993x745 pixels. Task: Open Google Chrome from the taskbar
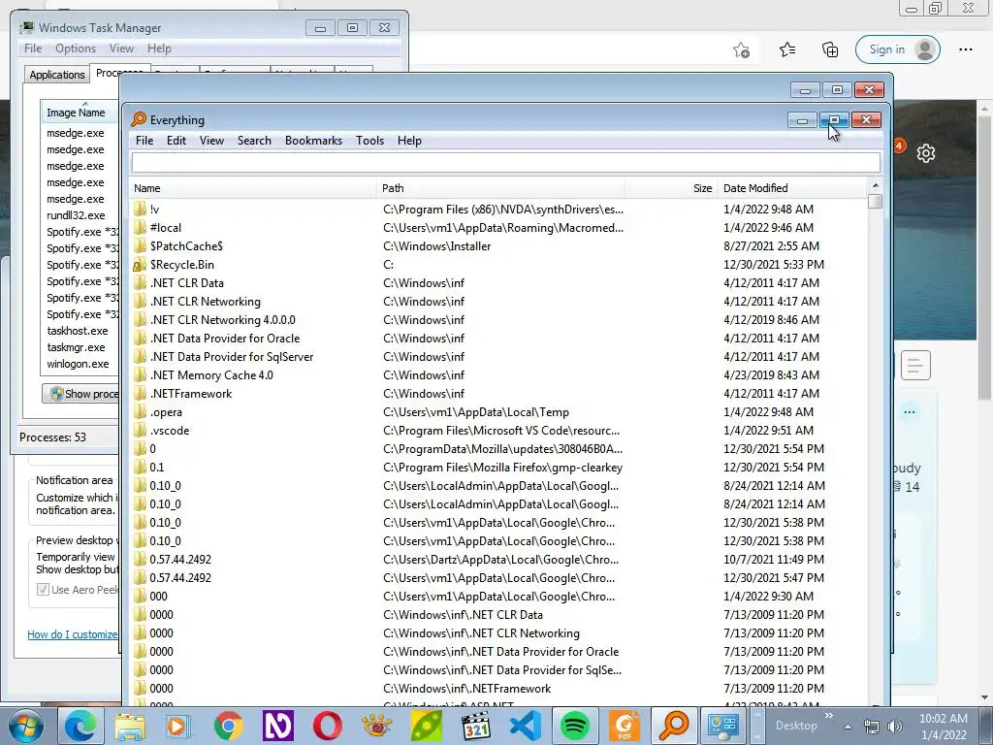coord(229,726)
